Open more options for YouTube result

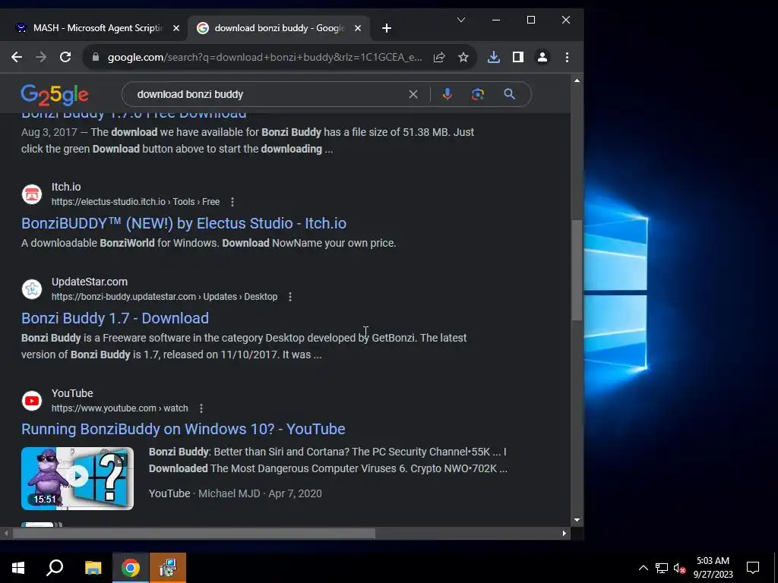(x=201, y=408)
